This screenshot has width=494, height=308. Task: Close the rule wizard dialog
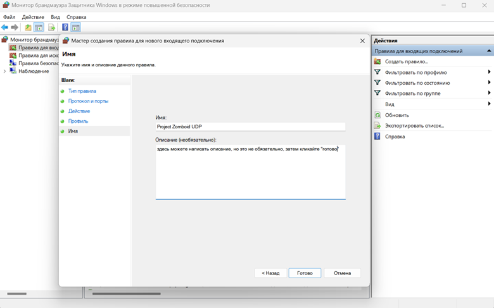pyautogui.click(x=362, y=41)
